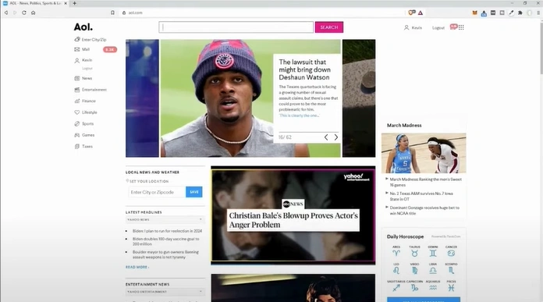Open the Brave shields icon

pos(411,12)
